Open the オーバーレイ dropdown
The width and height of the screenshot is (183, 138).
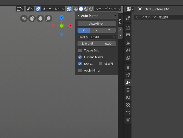click(x=53, y=9)
